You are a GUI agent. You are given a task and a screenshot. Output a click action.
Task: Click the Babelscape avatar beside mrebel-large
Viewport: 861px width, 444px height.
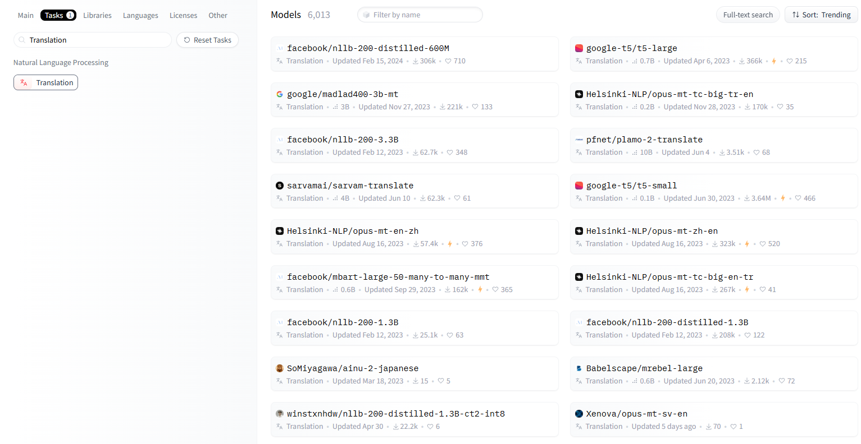(579, 368)
